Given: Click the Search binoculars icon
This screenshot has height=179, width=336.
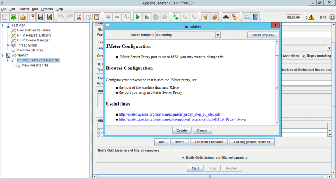Looking at the screenshot, I should click(226, 17).
